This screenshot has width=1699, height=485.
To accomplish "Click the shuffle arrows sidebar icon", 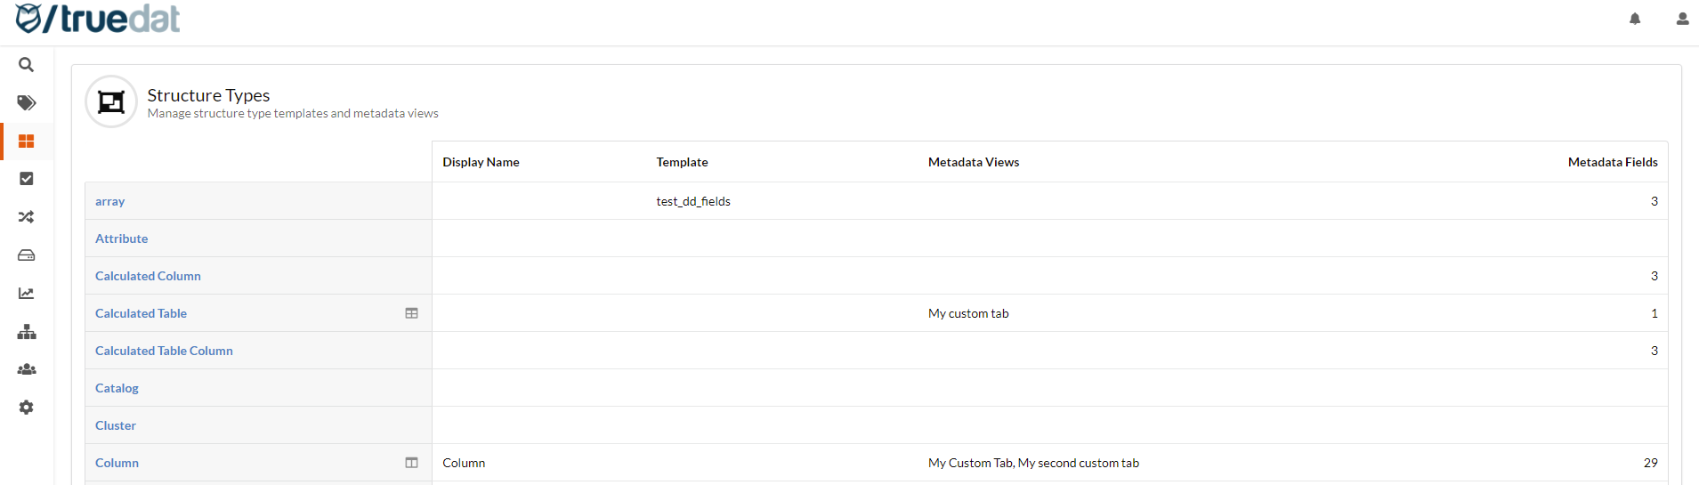I will point(27,217).
